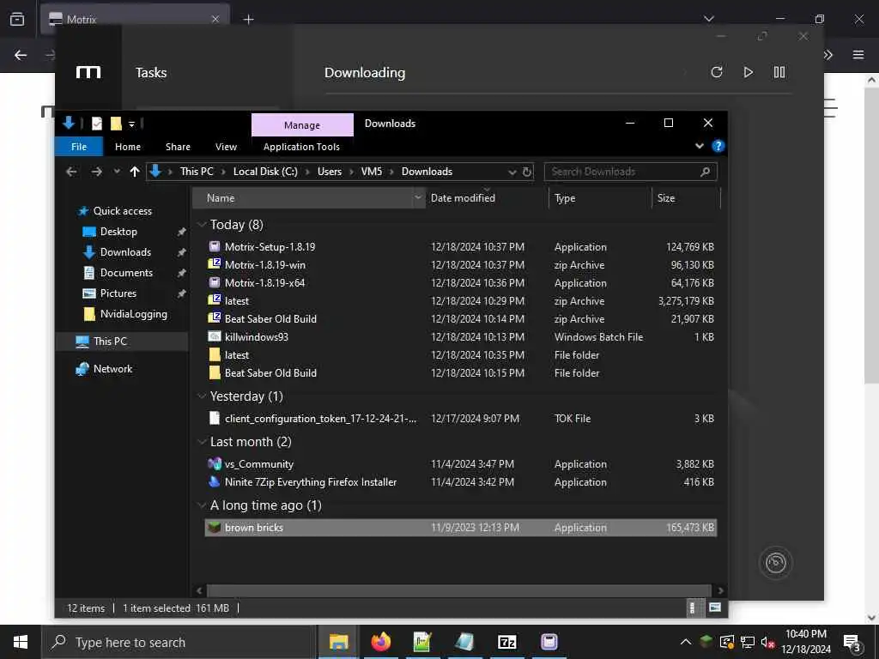Open the Home ribbon tab
879x659 pixels.
[x=128, y=147]
